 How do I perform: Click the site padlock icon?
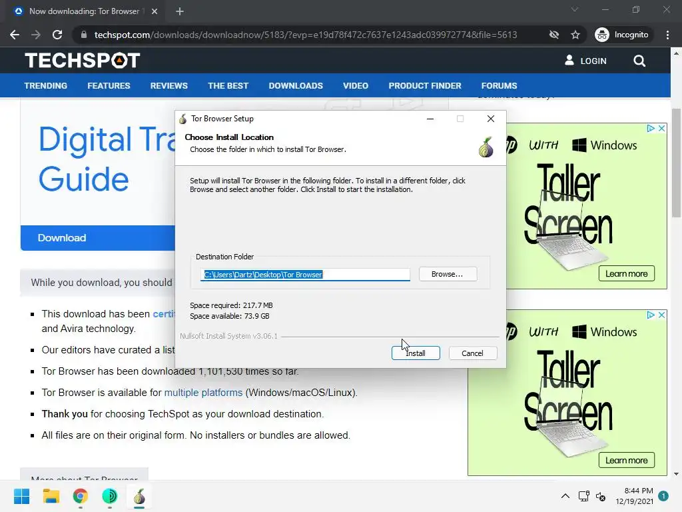click(x=84, y=35)
